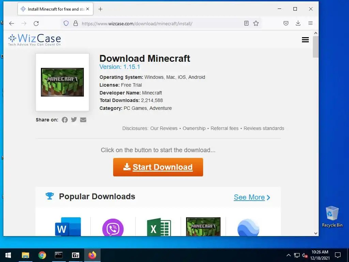Click the taskbar clock showing 10:26 AM

pos(320,255)
